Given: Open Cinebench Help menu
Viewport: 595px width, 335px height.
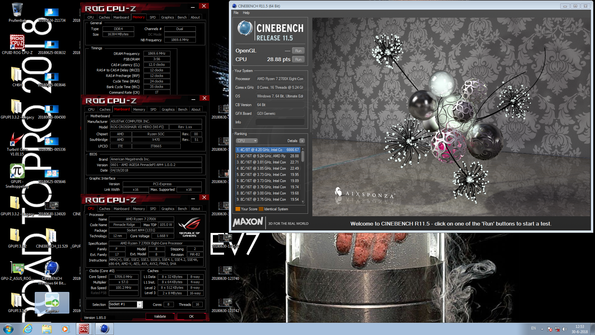Looking at the screenshot, I should [x=246, y=13].
